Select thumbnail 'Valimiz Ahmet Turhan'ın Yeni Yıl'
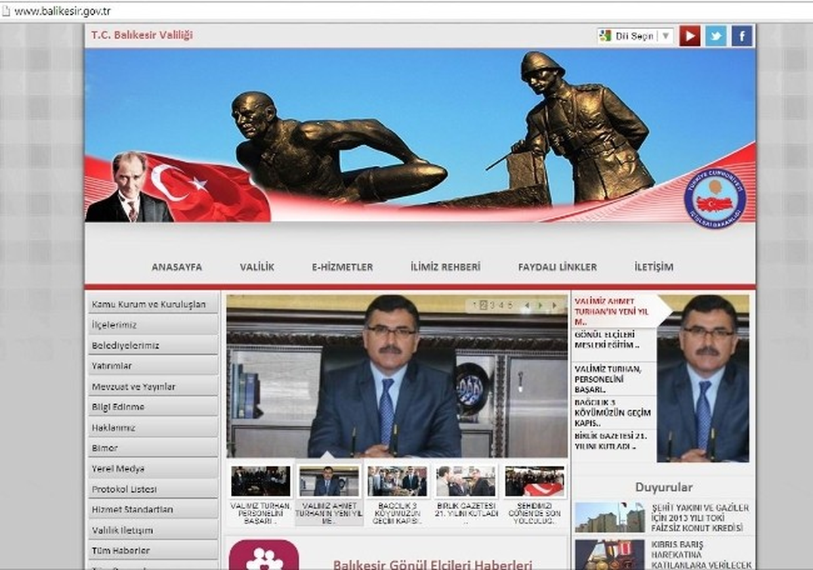The height and width of the screenshot is (570, 813). (x=329, y=494)
